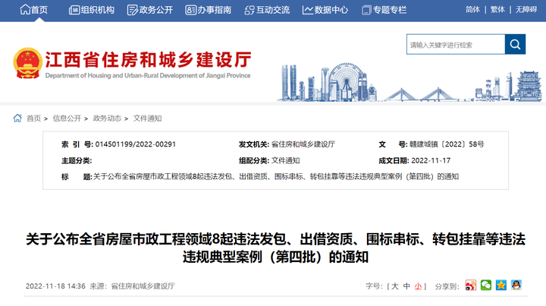Click index number 014501199/2022-00291
Screen dimensions: 546x306
[136, 144]
